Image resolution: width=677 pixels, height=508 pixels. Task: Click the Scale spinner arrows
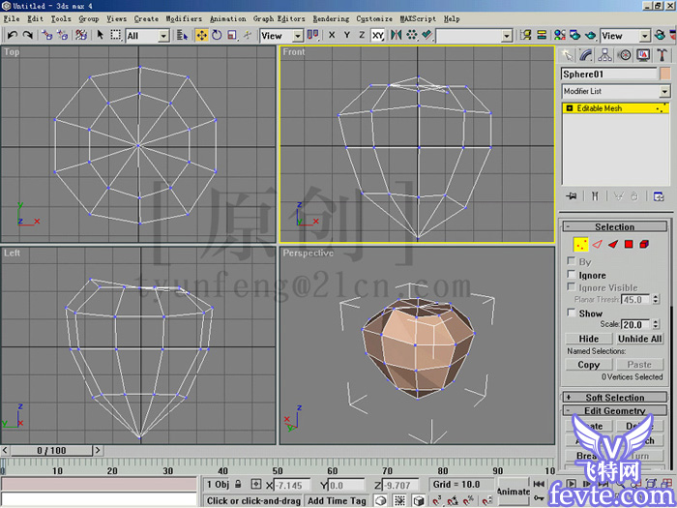pos(656,324)
